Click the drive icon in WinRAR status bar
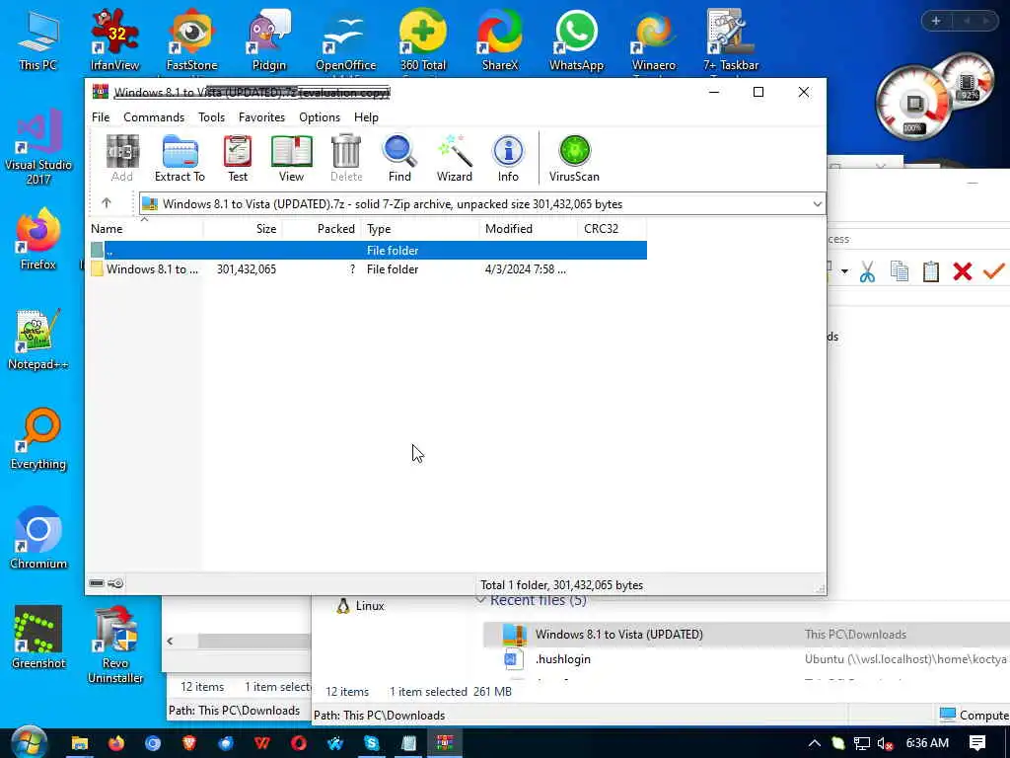 (x=97, y=583)
